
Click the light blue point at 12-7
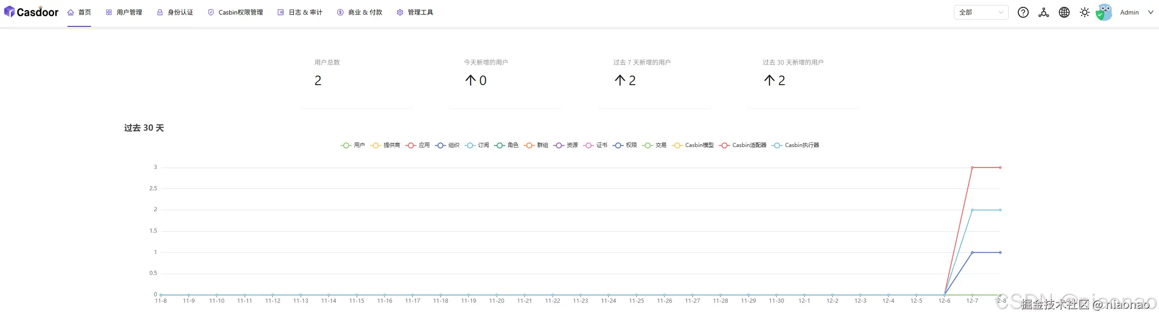972,210
